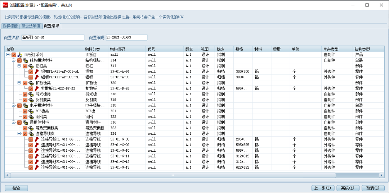The image size is (389, 193).
Task: Click red part icon in SP-01-G-13 row
Action: (37, 167)
